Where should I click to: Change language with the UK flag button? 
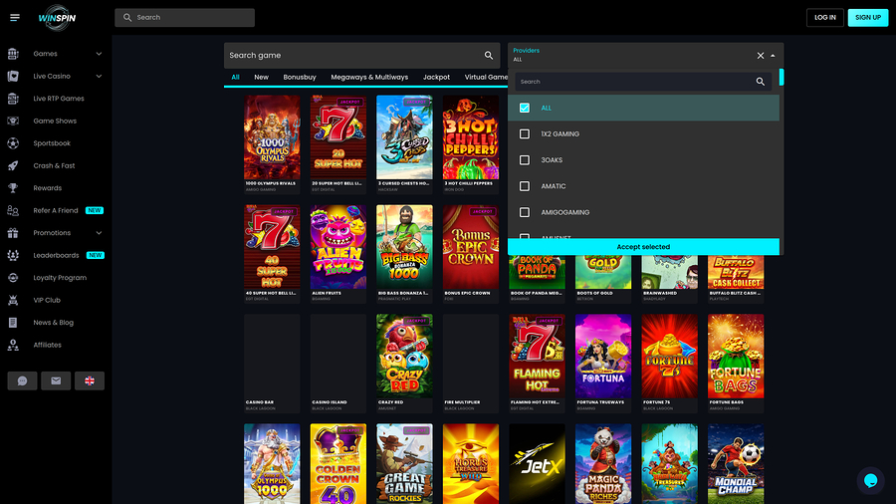(x=90, y=380)
